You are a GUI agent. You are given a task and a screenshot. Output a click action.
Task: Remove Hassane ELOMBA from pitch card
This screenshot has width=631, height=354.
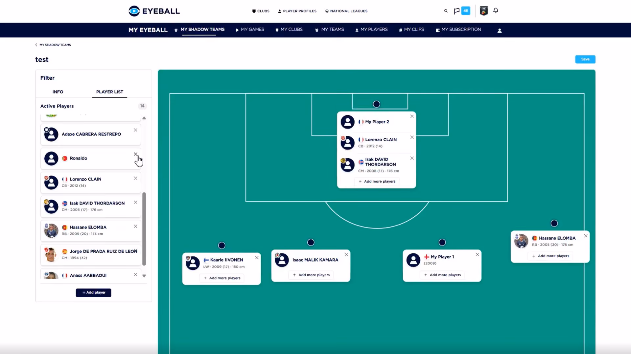(x=586, y=236)
